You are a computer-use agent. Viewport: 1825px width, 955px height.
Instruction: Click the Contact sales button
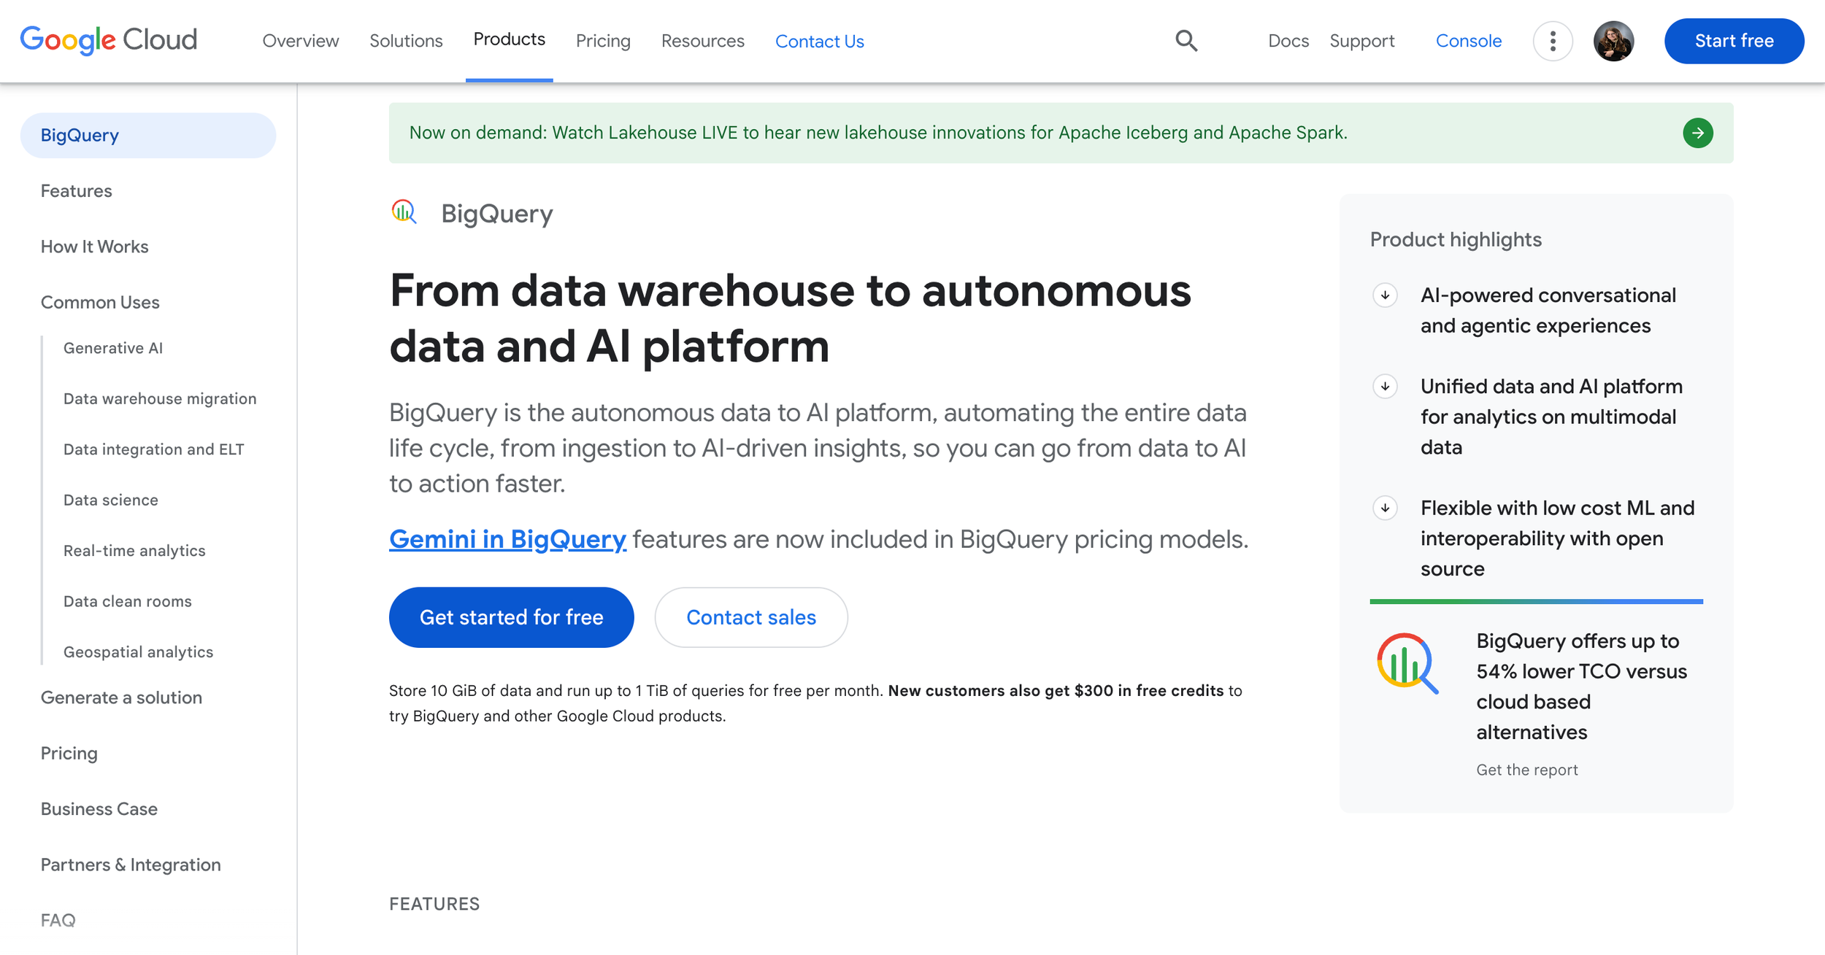coord(750,617)
